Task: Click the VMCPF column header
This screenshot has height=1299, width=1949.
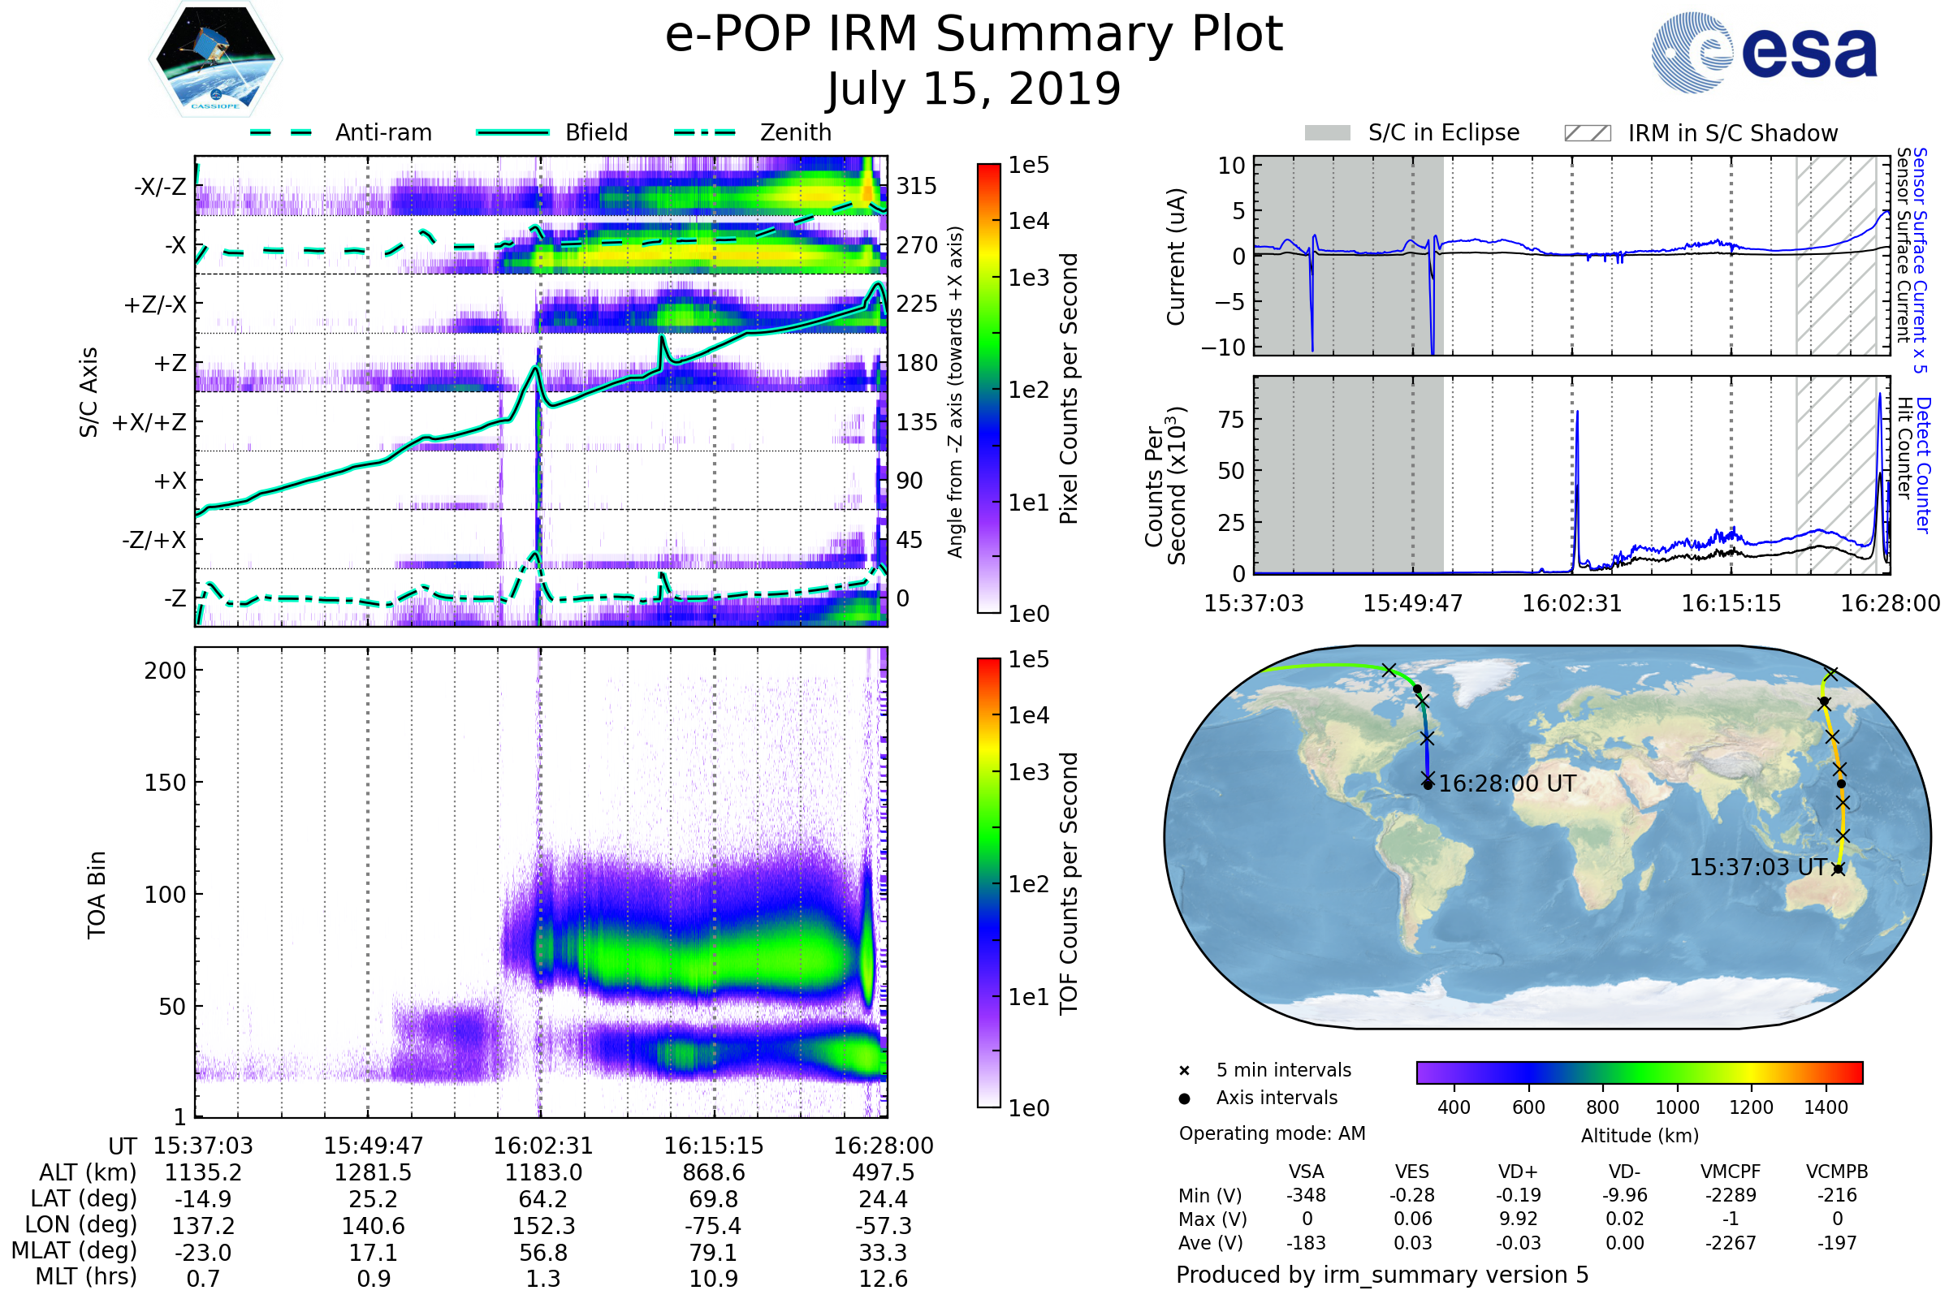Action: [1731, 1172]
